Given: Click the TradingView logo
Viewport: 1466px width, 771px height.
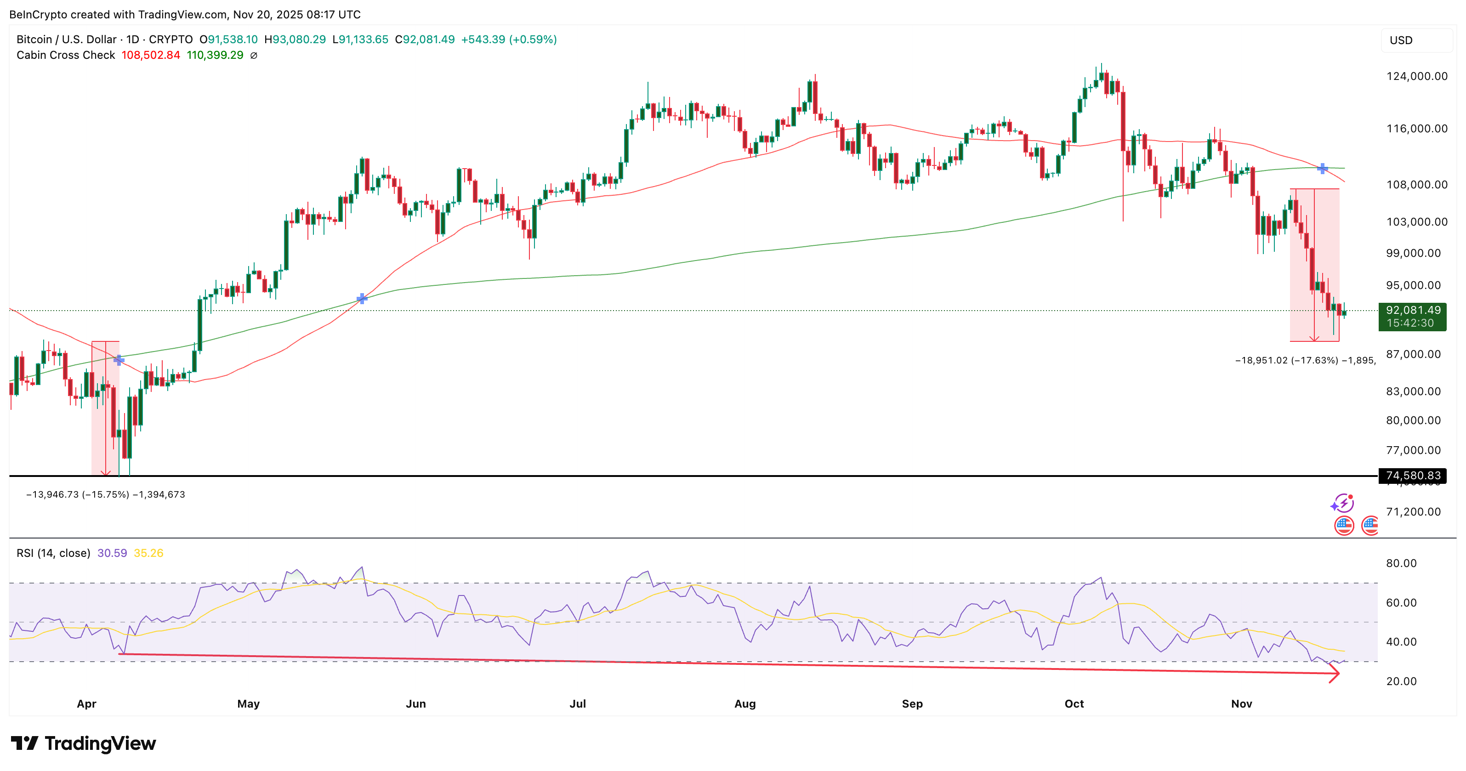Looking at the screenshot, I should [x=83, y=743].
